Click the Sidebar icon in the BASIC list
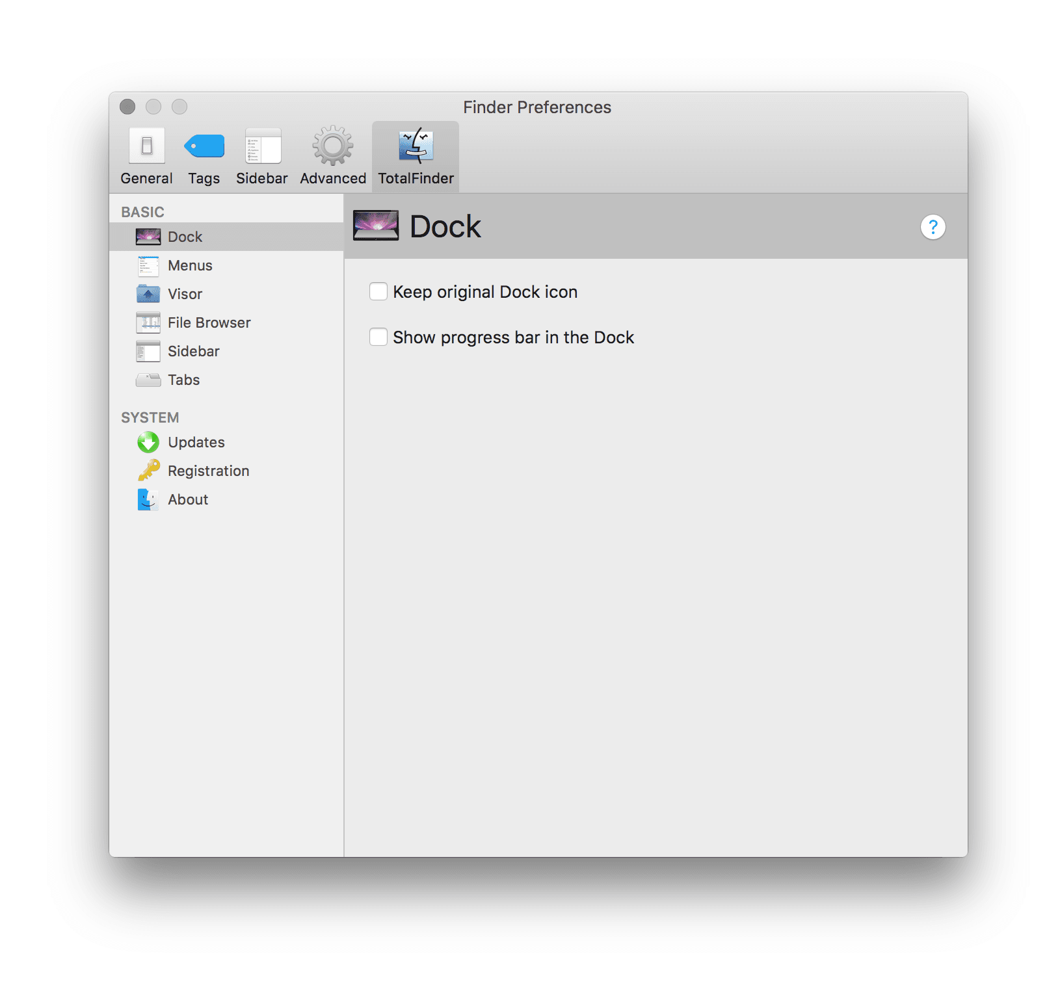The height and width of the screenshot is (1000, 1060). [148, 351]
